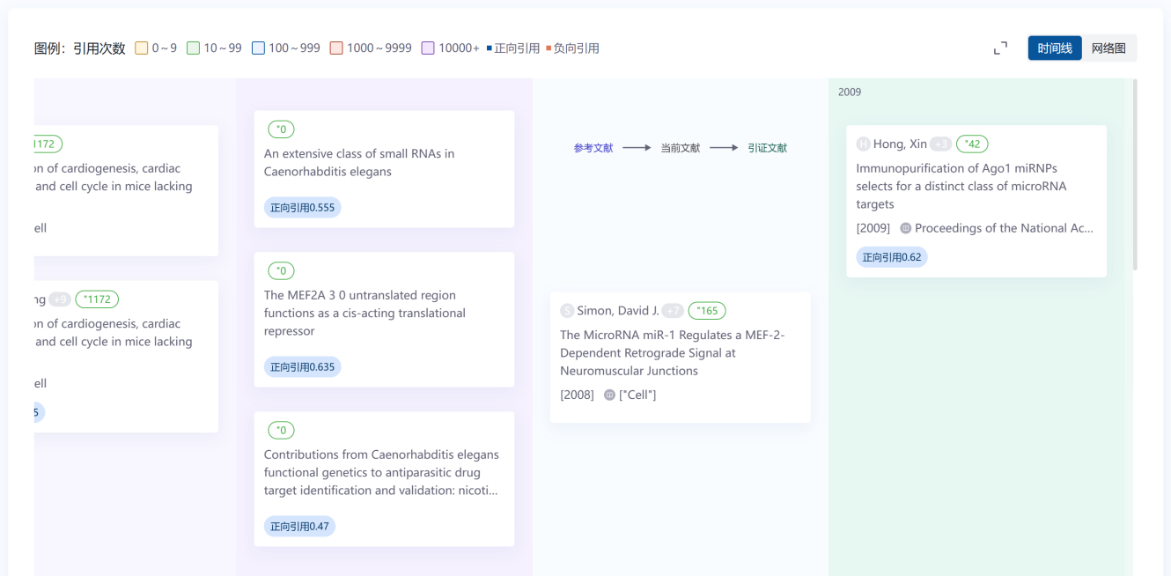
Task: Click Simon, David J. author avatar icon
Action: pyautogui.click(x=567, y=311)
